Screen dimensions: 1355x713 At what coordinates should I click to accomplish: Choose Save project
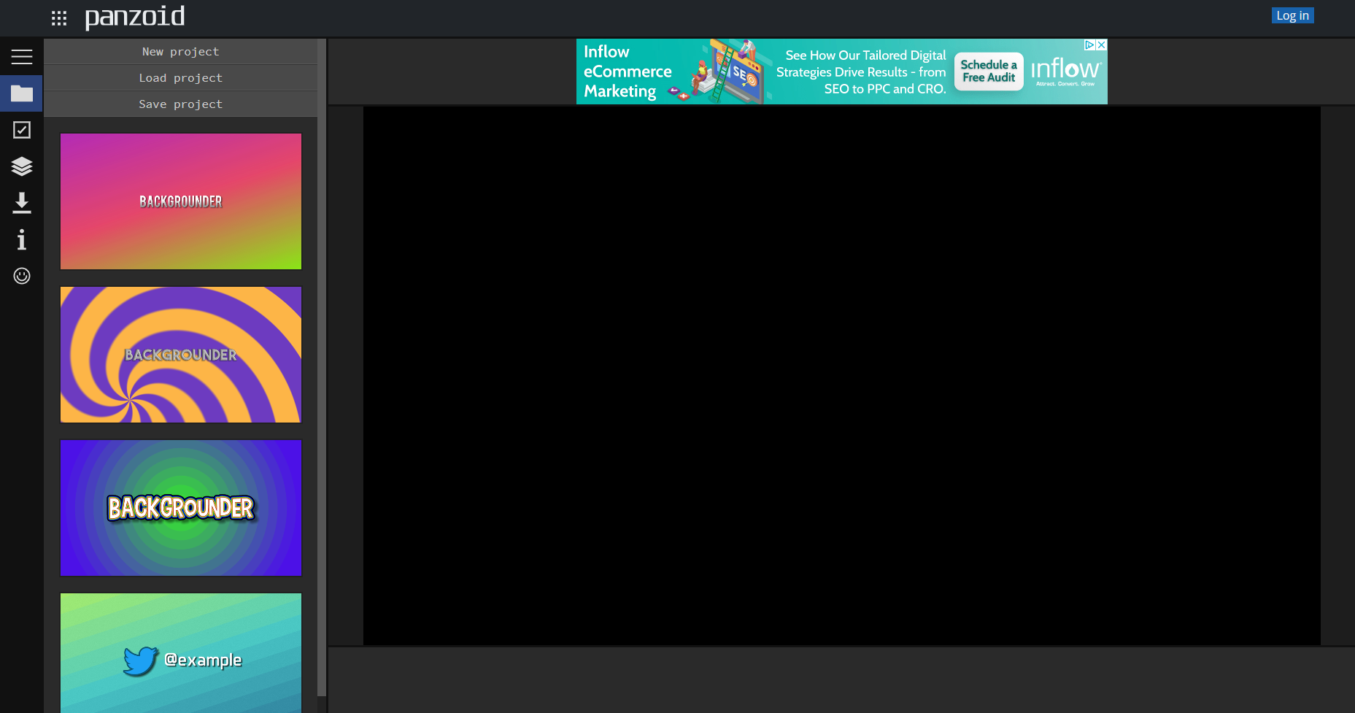[x=180, y=104]
